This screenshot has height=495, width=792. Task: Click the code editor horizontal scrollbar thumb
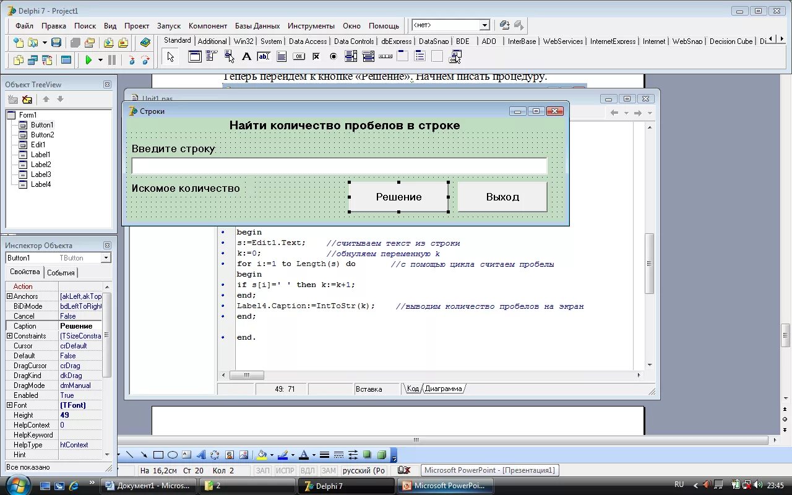pyautogui.click(x=247, y=375)
